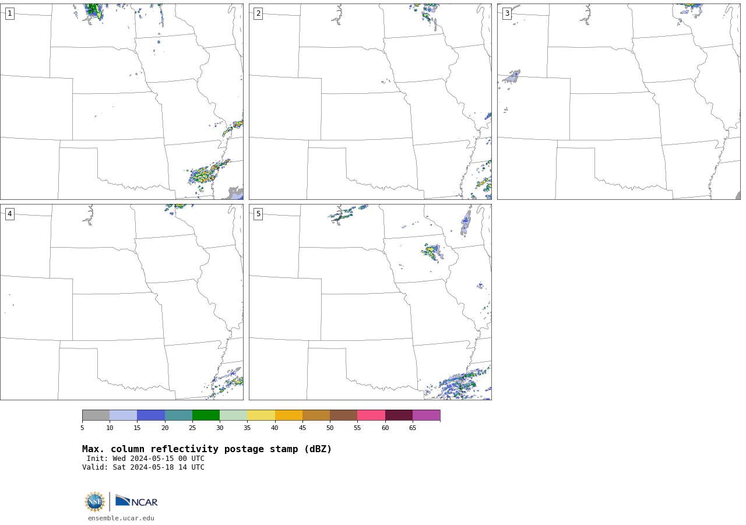
Task: Click the dark green 25-30 dBZ swatch
Action: [206, 415]
